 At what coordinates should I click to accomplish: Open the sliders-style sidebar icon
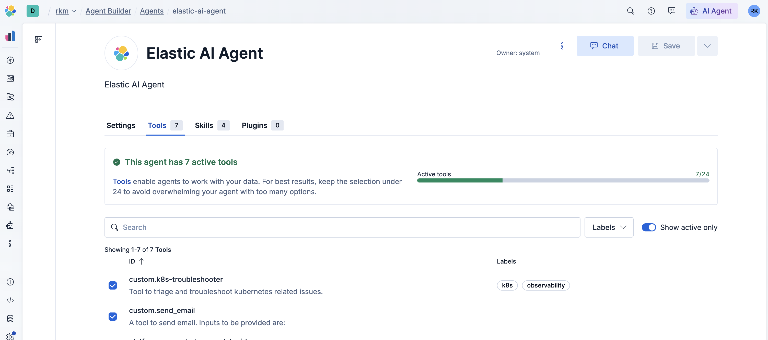(10, 97)
